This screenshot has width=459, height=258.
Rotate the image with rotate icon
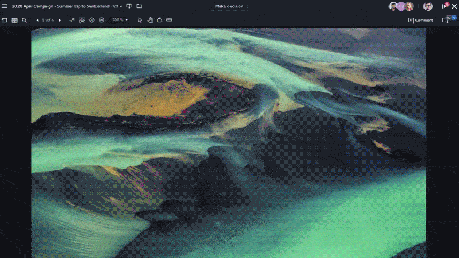159,20
